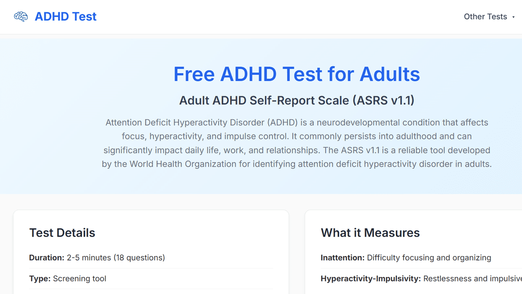The height and width of the screenshot is (294, 522).
Task: Click the bold Type label
Action: (40, 279)
